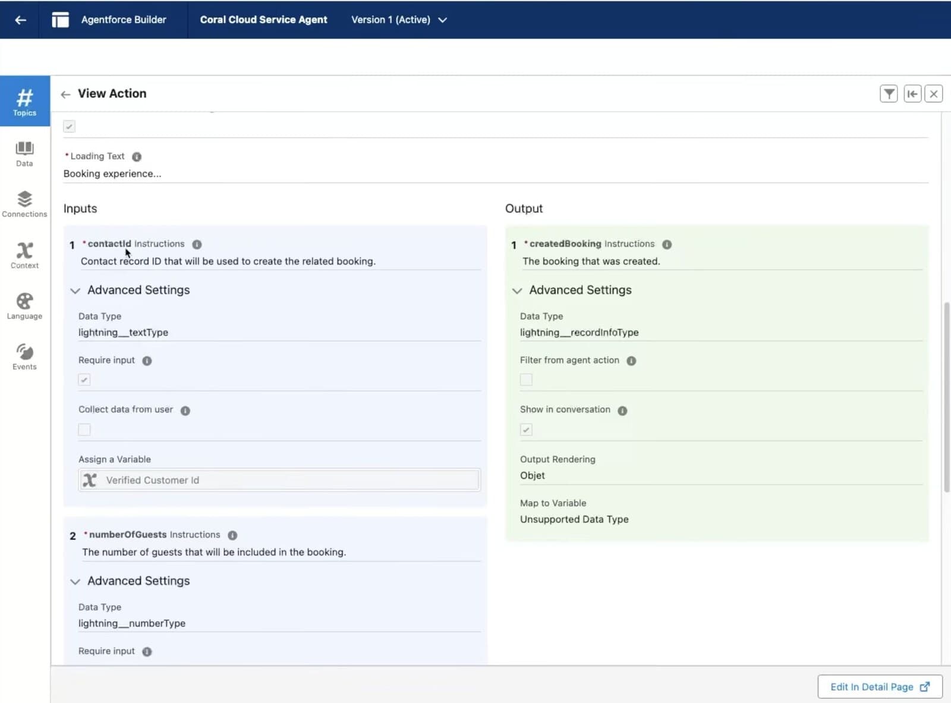Open the Context sidebar panel
951x703 pixels.
(25, 255)
